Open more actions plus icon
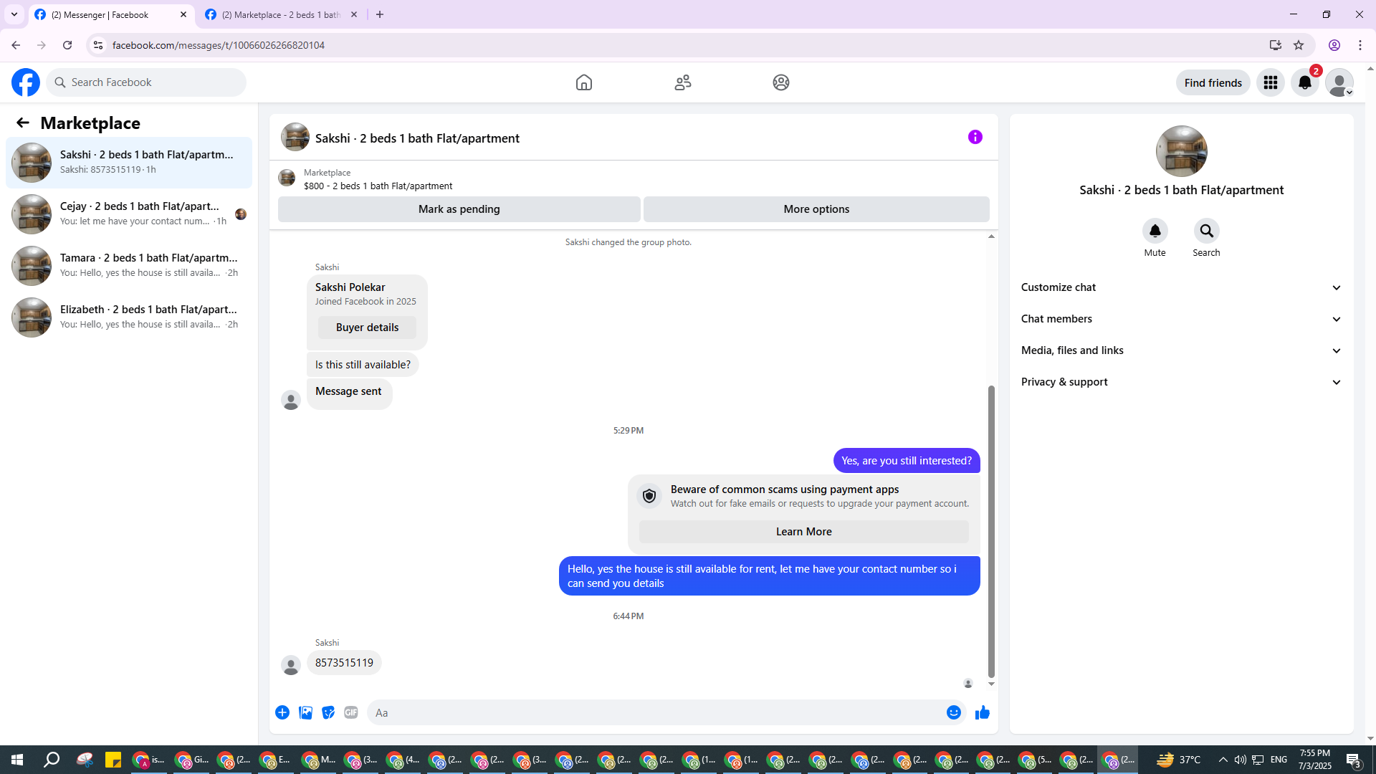1376x774 pixels. [282, 712]
